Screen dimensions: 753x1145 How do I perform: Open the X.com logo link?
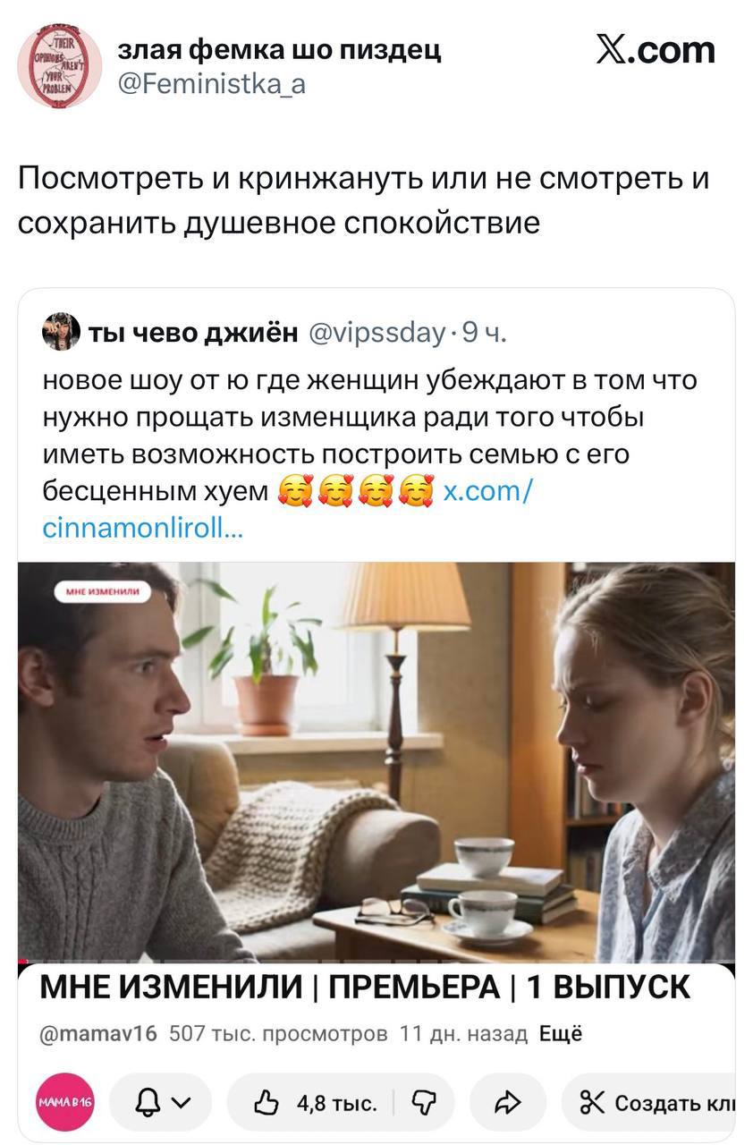(656, 51)
